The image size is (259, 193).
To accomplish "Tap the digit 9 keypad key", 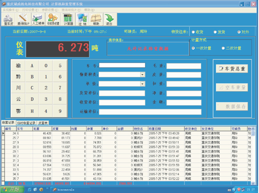I will click(x=60, y=111).
